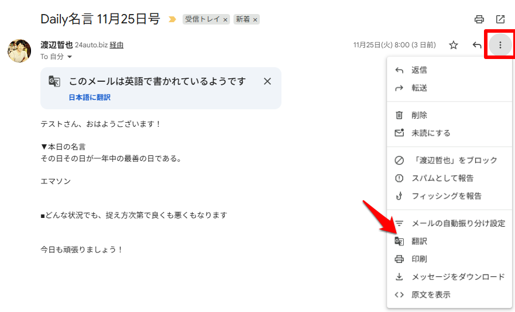Click the 日本語に翻訳 link
Image resolution: width=515 pixels, height=312 pixels.
coord(90,98)
